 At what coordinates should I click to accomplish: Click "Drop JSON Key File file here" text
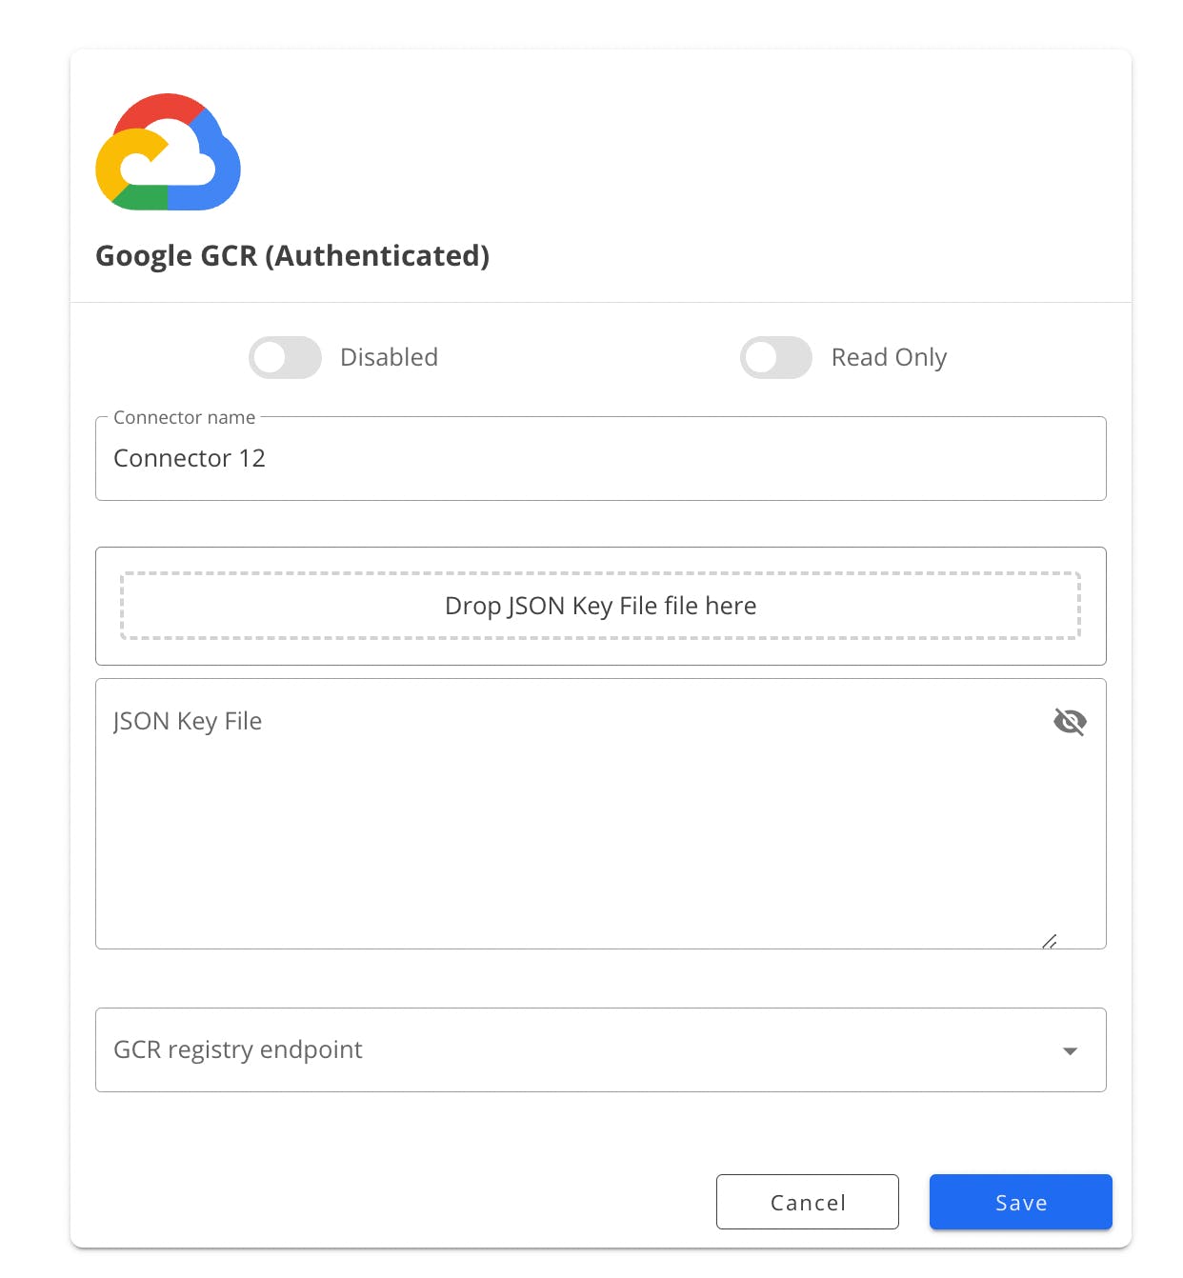click(x=600, y=606)
